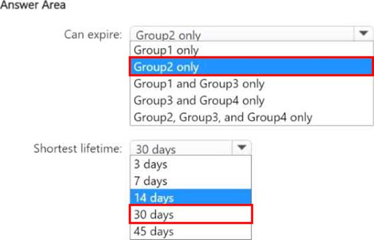Click the Can expire label
This screenshot has width=374, height=240.
[93, 35]
